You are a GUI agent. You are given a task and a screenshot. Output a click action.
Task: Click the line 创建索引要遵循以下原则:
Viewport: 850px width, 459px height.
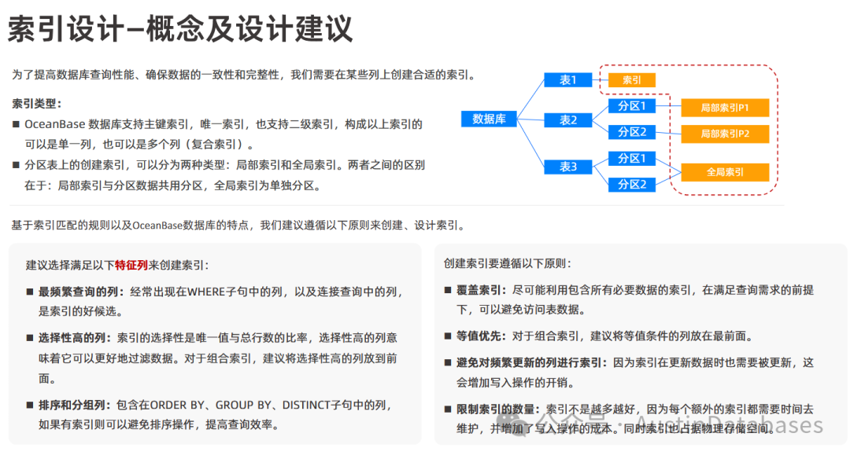508,263
